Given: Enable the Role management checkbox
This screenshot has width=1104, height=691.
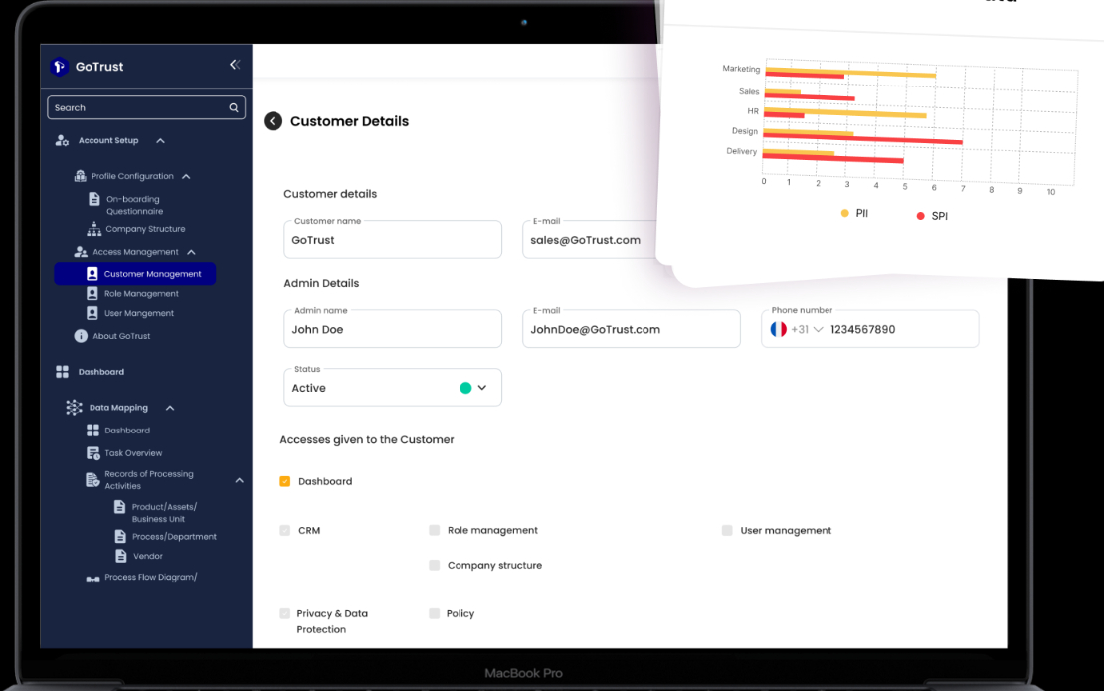Looking at the screenshot, I should [435, 530].
